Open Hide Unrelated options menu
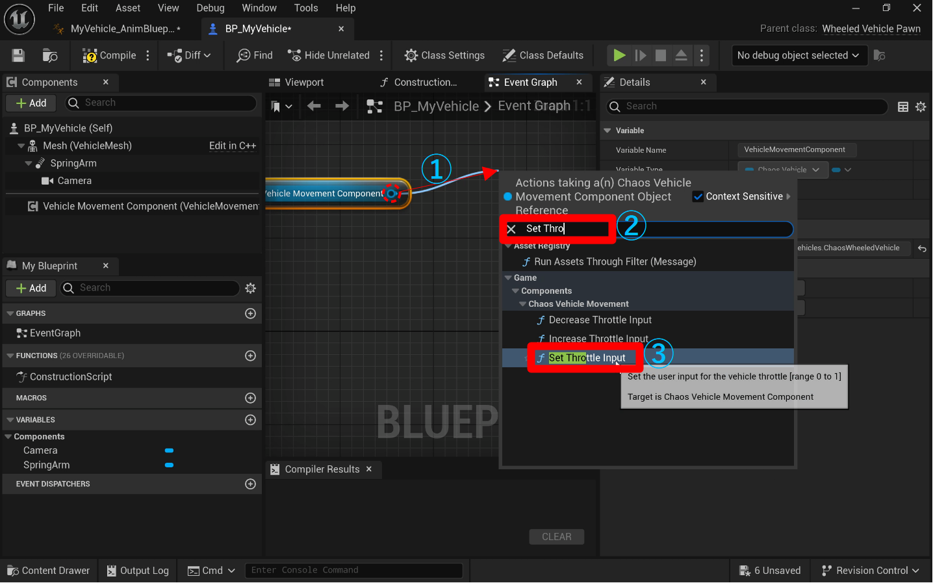 (x=381, y=55)
